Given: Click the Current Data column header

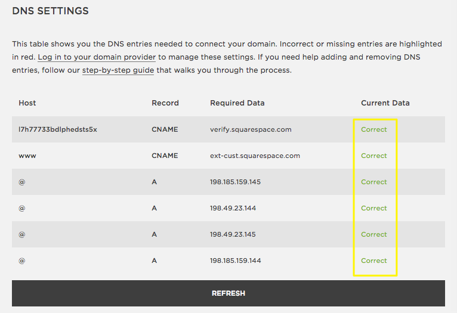Looking at the screenshot, I should click(385, 103).
